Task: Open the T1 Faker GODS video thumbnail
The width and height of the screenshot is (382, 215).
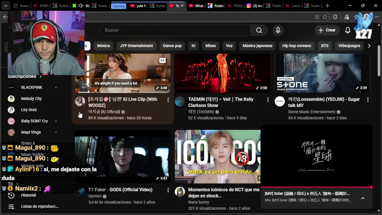Action: click(x=123, y=156)
